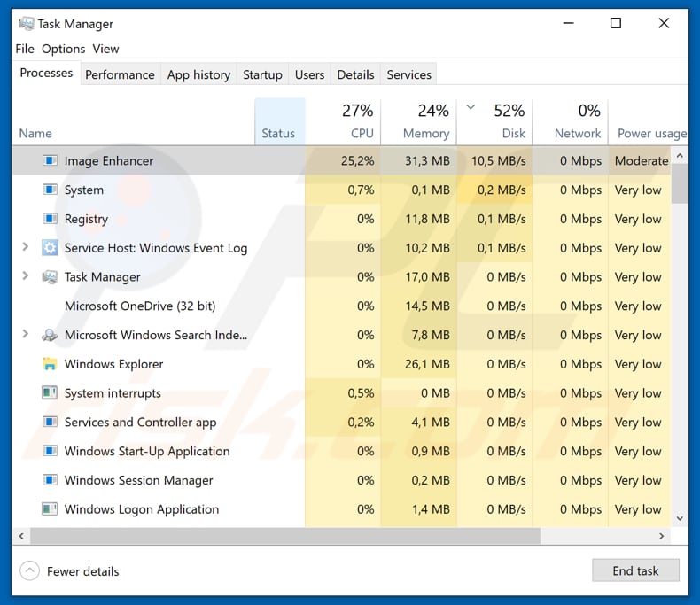Click the vertical scrollbar thumb
This screenshot has height=605, width=700.
coord(680,184)
